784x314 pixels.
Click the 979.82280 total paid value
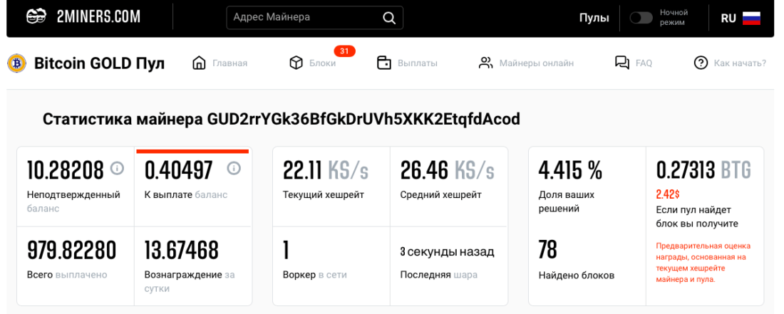[x=71, y=250]
